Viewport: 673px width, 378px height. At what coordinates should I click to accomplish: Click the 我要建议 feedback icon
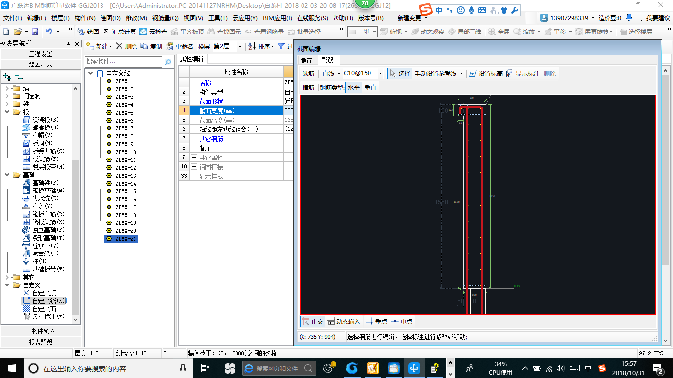(x=640, y=18)
